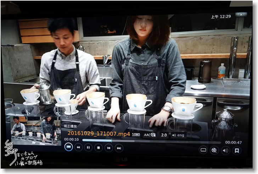Fast forward the video
This screenshot has height=174, width=258.
[x=109, y=148]
